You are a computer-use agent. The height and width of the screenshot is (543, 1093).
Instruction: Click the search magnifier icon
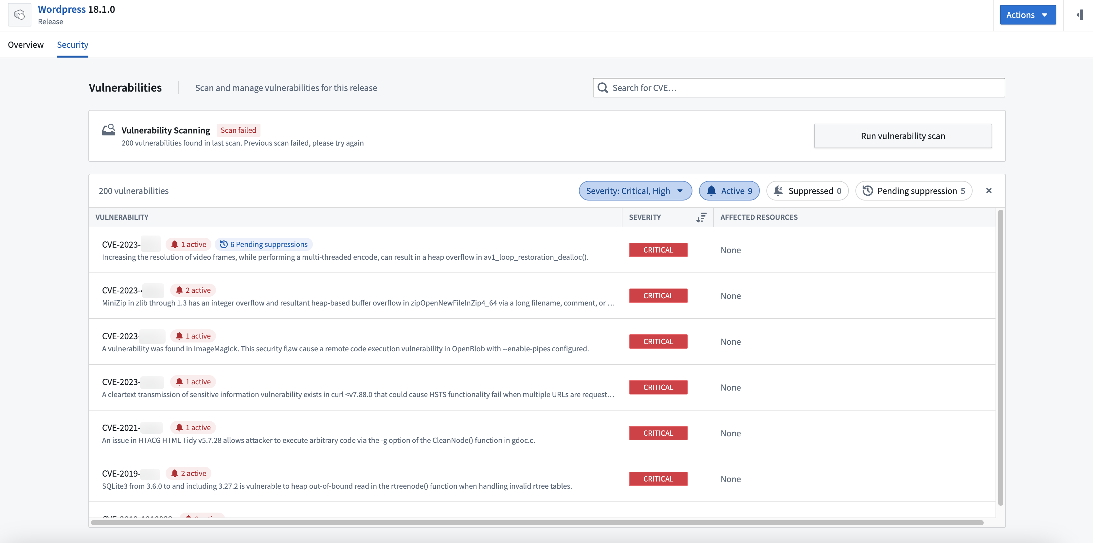tap(602, 88)
